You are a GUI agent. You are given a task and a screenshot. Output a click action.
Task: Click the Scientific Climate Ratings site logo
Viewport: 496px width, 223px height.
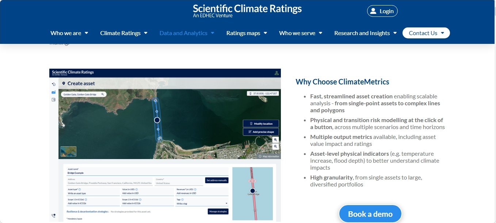coord(247,11)
